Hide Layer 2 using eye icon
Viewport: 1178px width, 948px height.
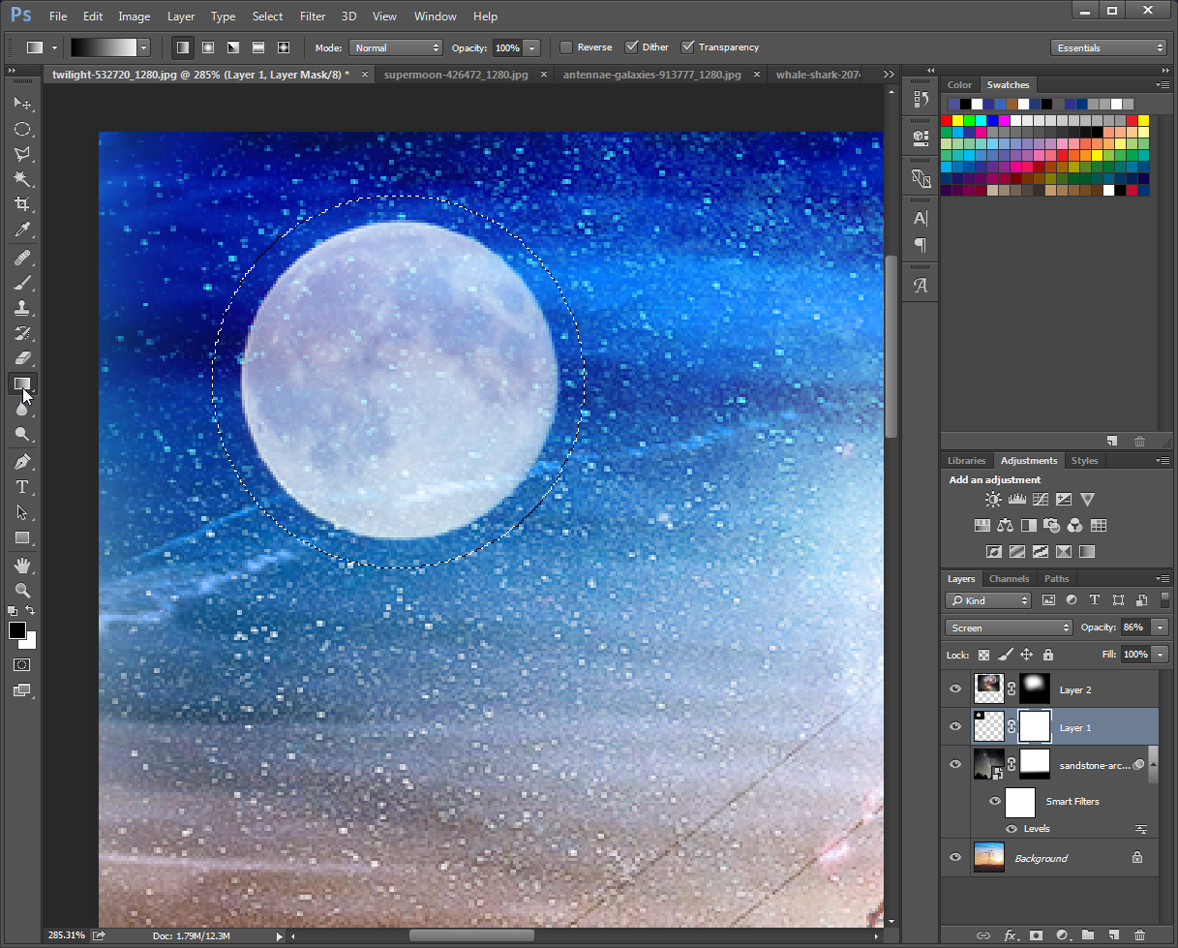tap(955, 689)
